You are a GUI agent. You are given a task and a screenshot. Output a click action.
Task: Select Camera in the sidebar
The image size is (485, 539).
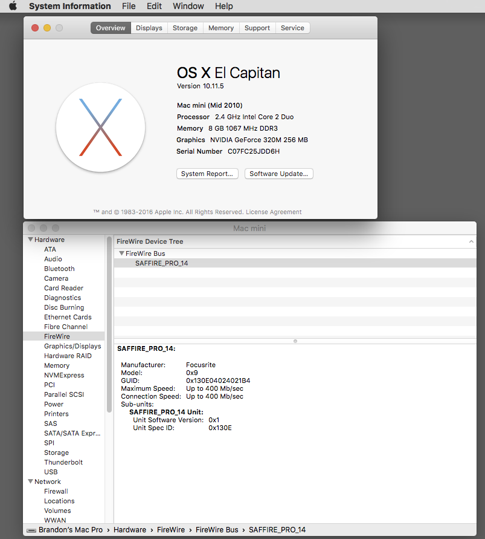pyautogui.click(x=56, y=278)
